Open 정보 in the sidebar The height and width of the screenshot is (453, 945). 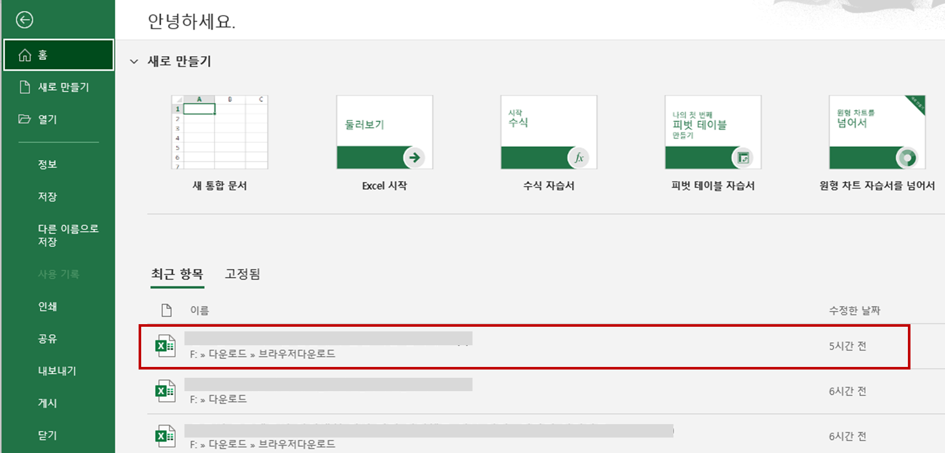[x=47, y=164]
